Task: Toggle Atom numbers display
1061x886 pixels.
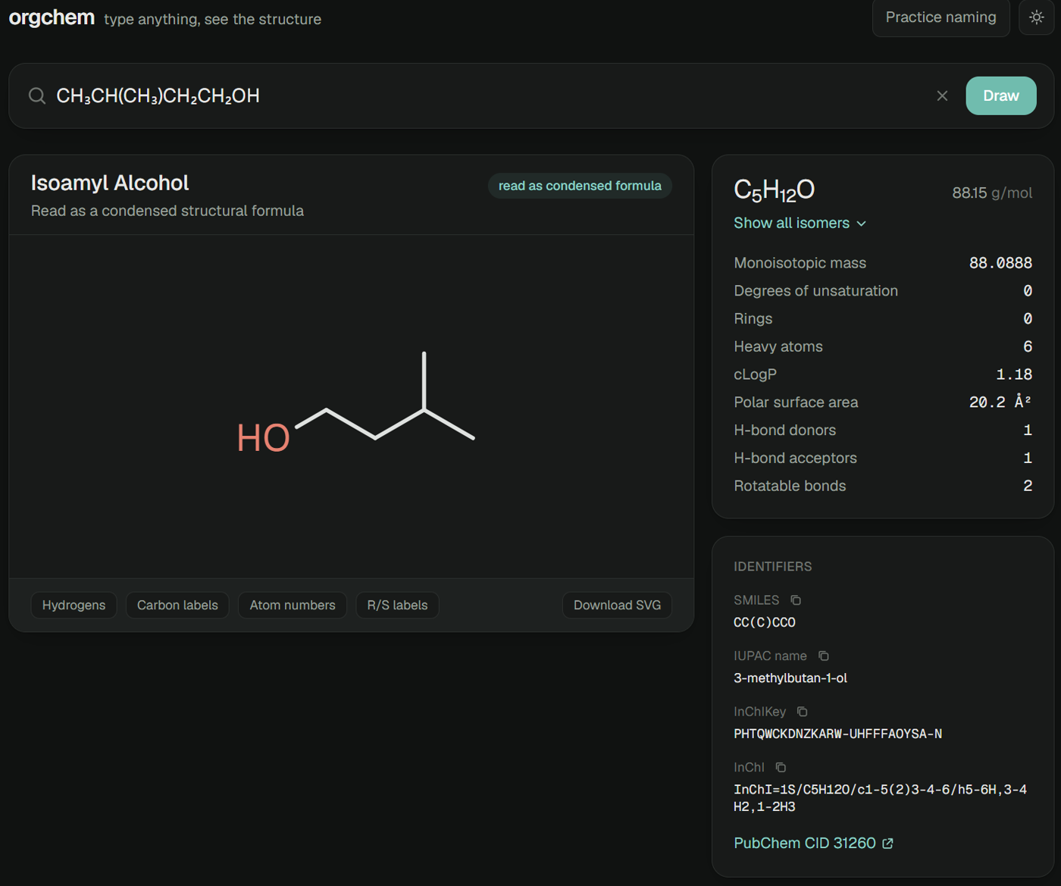Action: click(293, 605)
